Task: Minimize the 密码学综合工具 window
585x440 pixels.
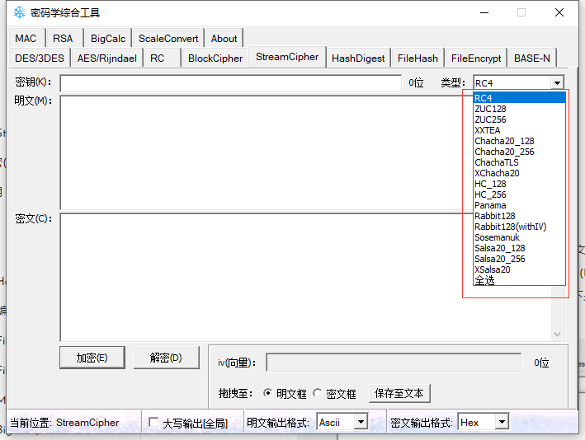Action: pyautogui.click(x=484, y=12)
